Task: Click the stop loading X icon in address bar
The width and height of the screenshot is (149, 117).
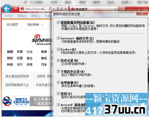Action: (66, 9)
